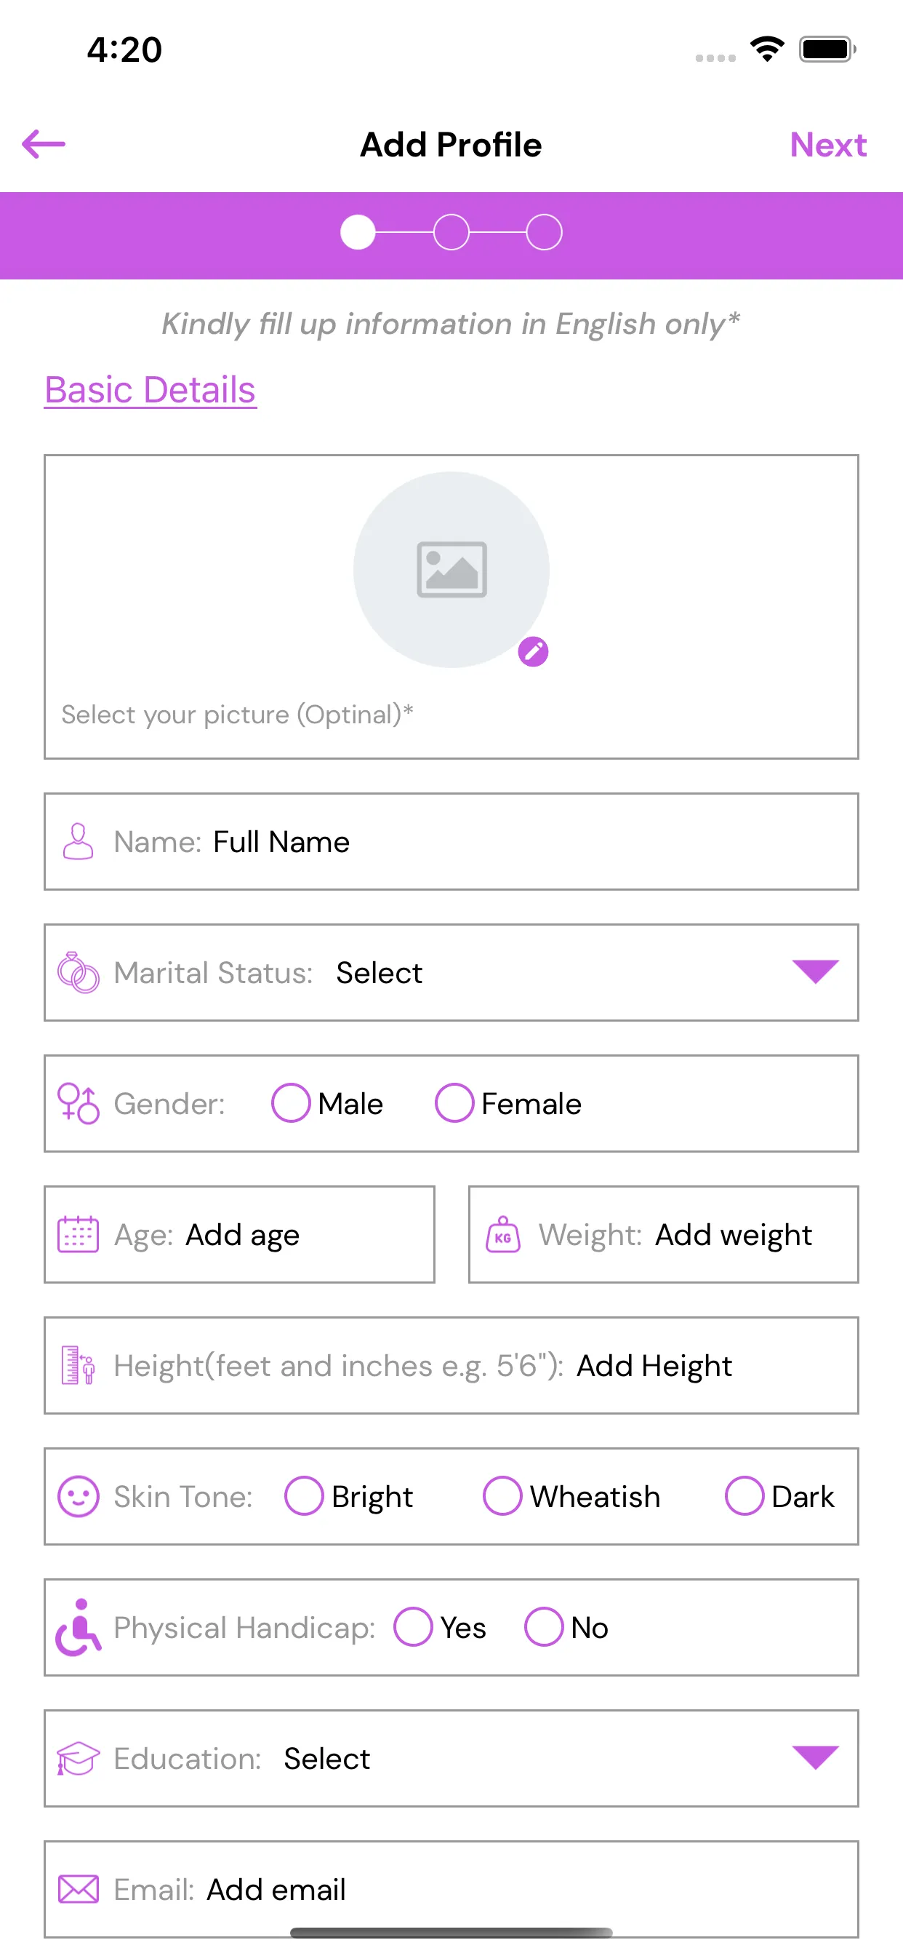Viewport: 903px width, 1956px height.
Task: Select Yes for Physical Handicap
Action: click(x=414, y=1627)
